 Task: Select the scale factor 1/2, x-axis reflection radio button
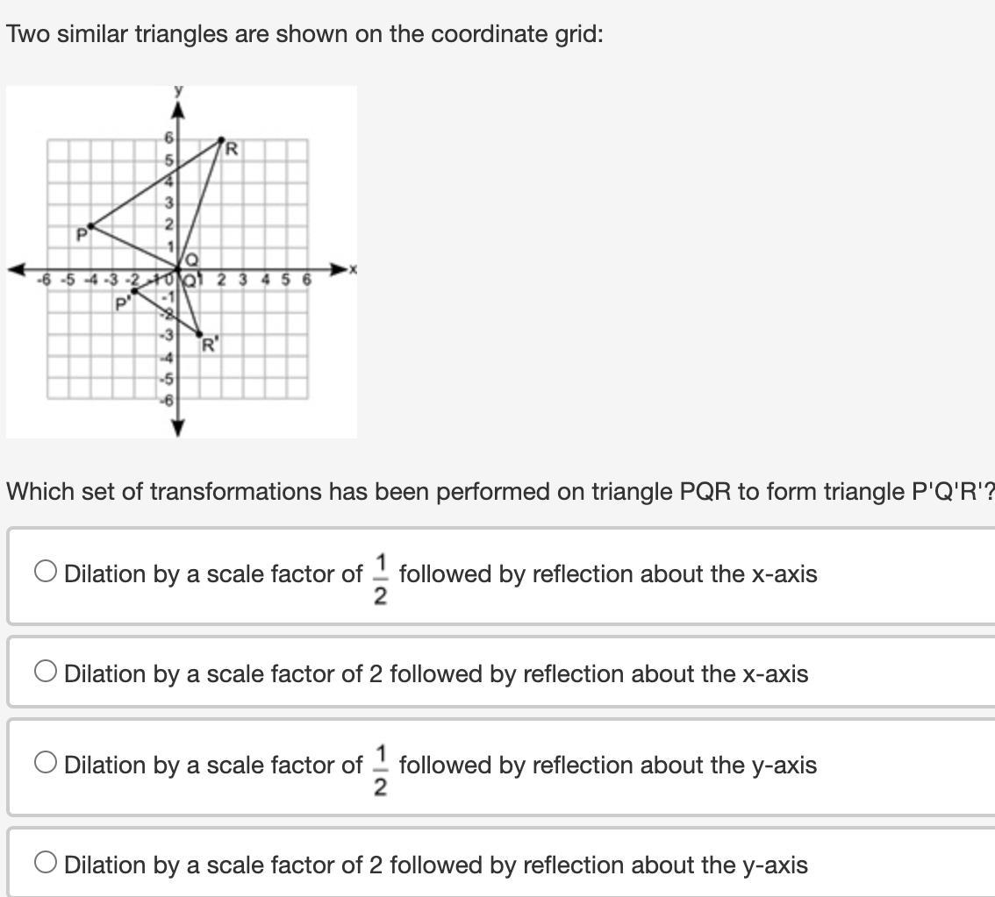[x=46, y=572]
